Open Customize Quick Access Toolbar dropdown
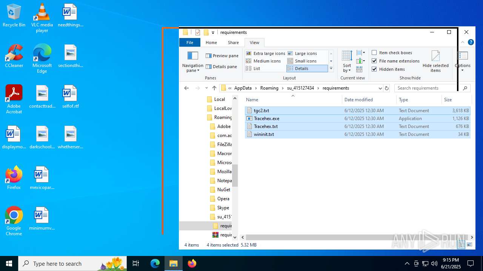The height and width of the screenshot is (271, 483). [213, 33]
